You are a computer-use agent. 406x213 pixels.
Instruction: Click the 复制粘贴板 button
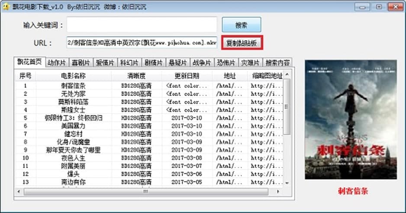click(x=242, y=43)
